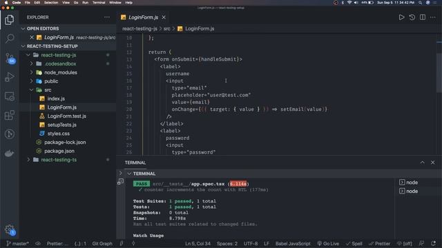The image size is (442, 248).
Task: Open the Search view in activity bar
Action: (x=10, y=39)
